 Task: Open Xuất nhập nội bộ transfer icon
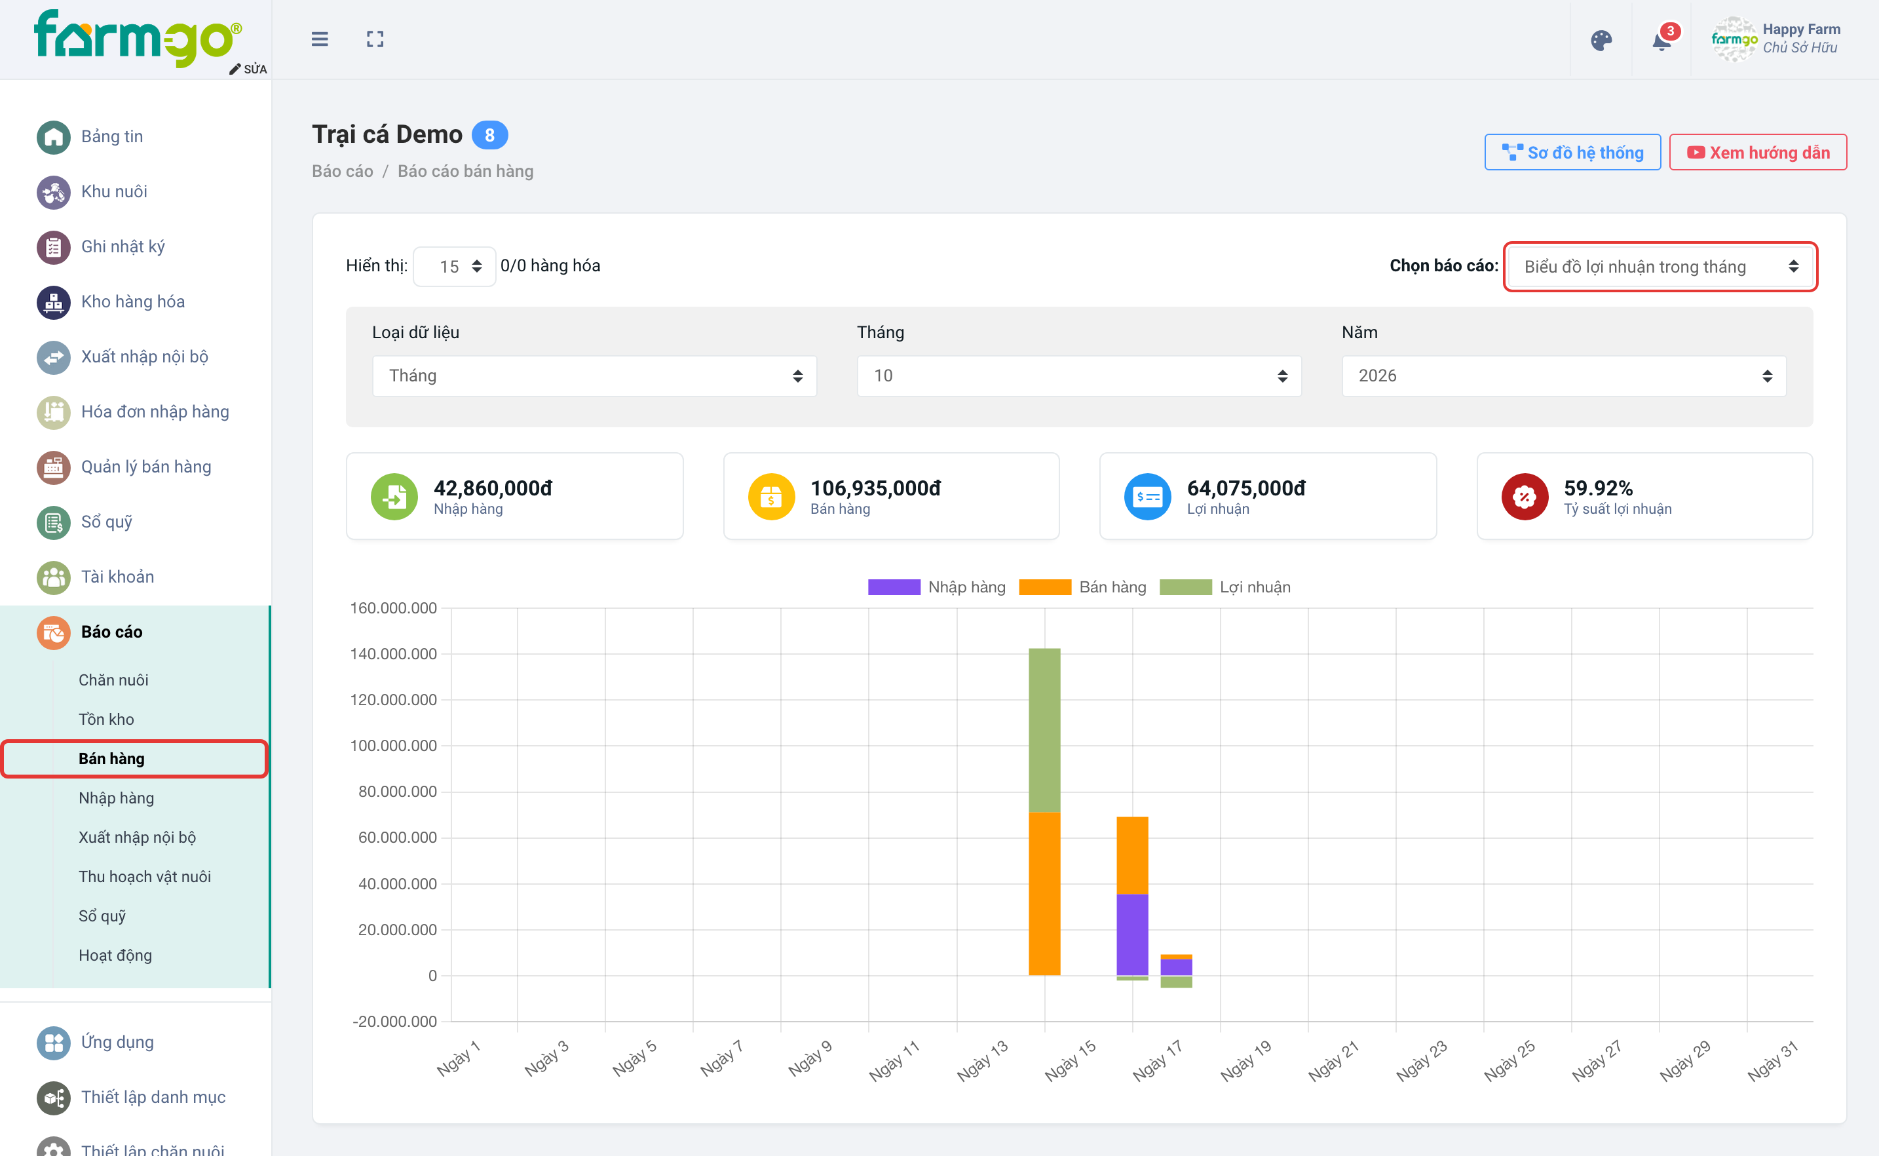tap(54, 357)
